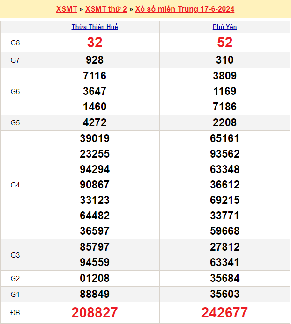Click the G4 row label

[15, 185]
